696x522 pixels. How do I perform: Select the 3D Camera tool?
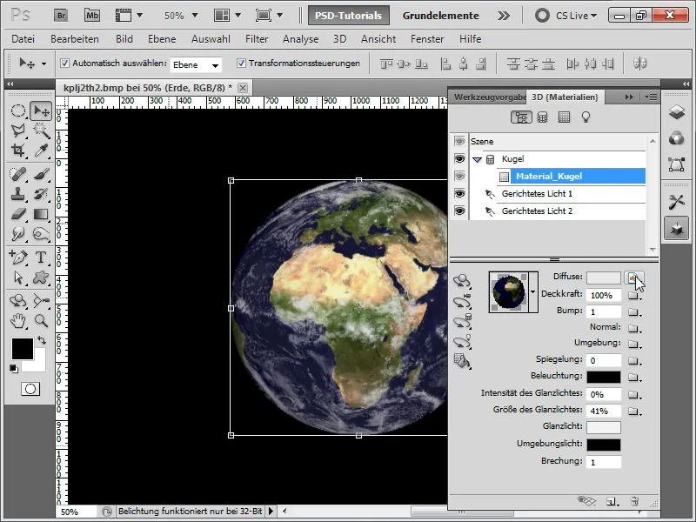coord(41,301)
